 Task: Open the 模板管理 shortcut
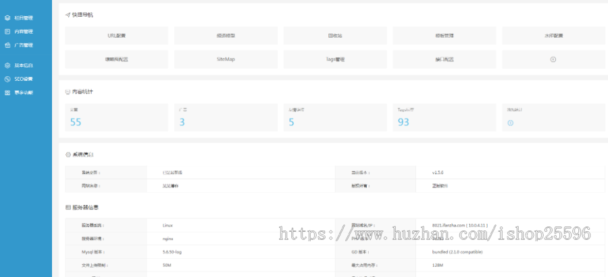(x=445, y=36)
